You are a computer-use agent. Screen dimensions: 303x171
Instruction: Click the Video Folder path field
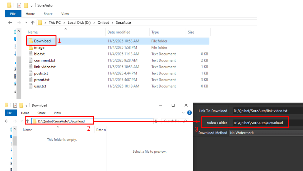[260, 123]
